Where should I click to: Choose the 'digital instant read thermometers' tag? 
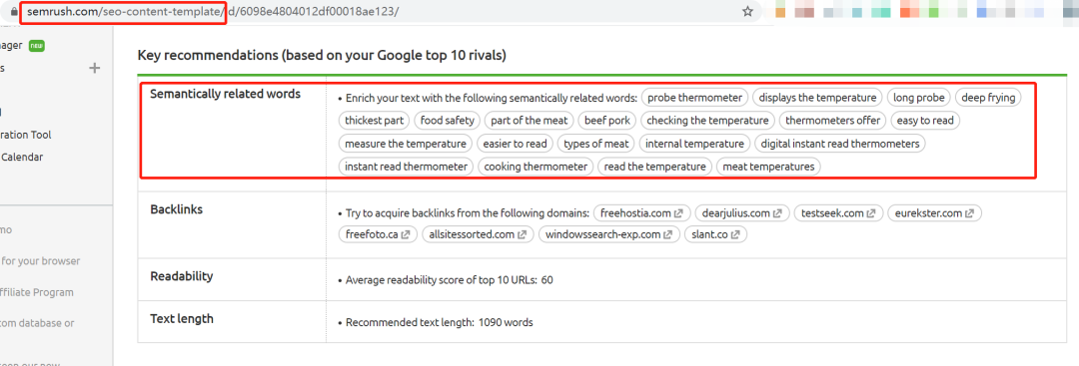[840, 144]
